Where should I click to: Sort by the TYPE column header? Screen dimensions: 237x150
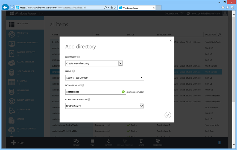coord(97,35)
